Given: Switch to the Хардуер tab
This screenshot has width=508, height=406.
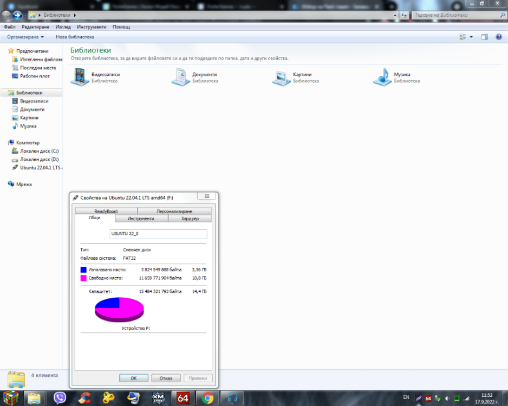Looking at the screenshot, I should coord(190,219).
